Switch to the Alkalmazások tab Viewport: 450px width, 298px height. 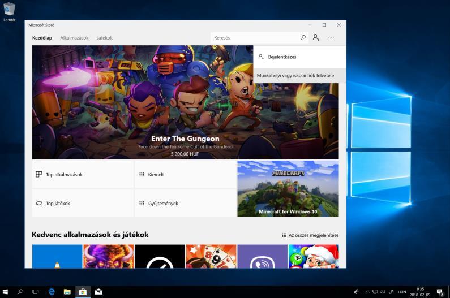[x=74, y=38]
